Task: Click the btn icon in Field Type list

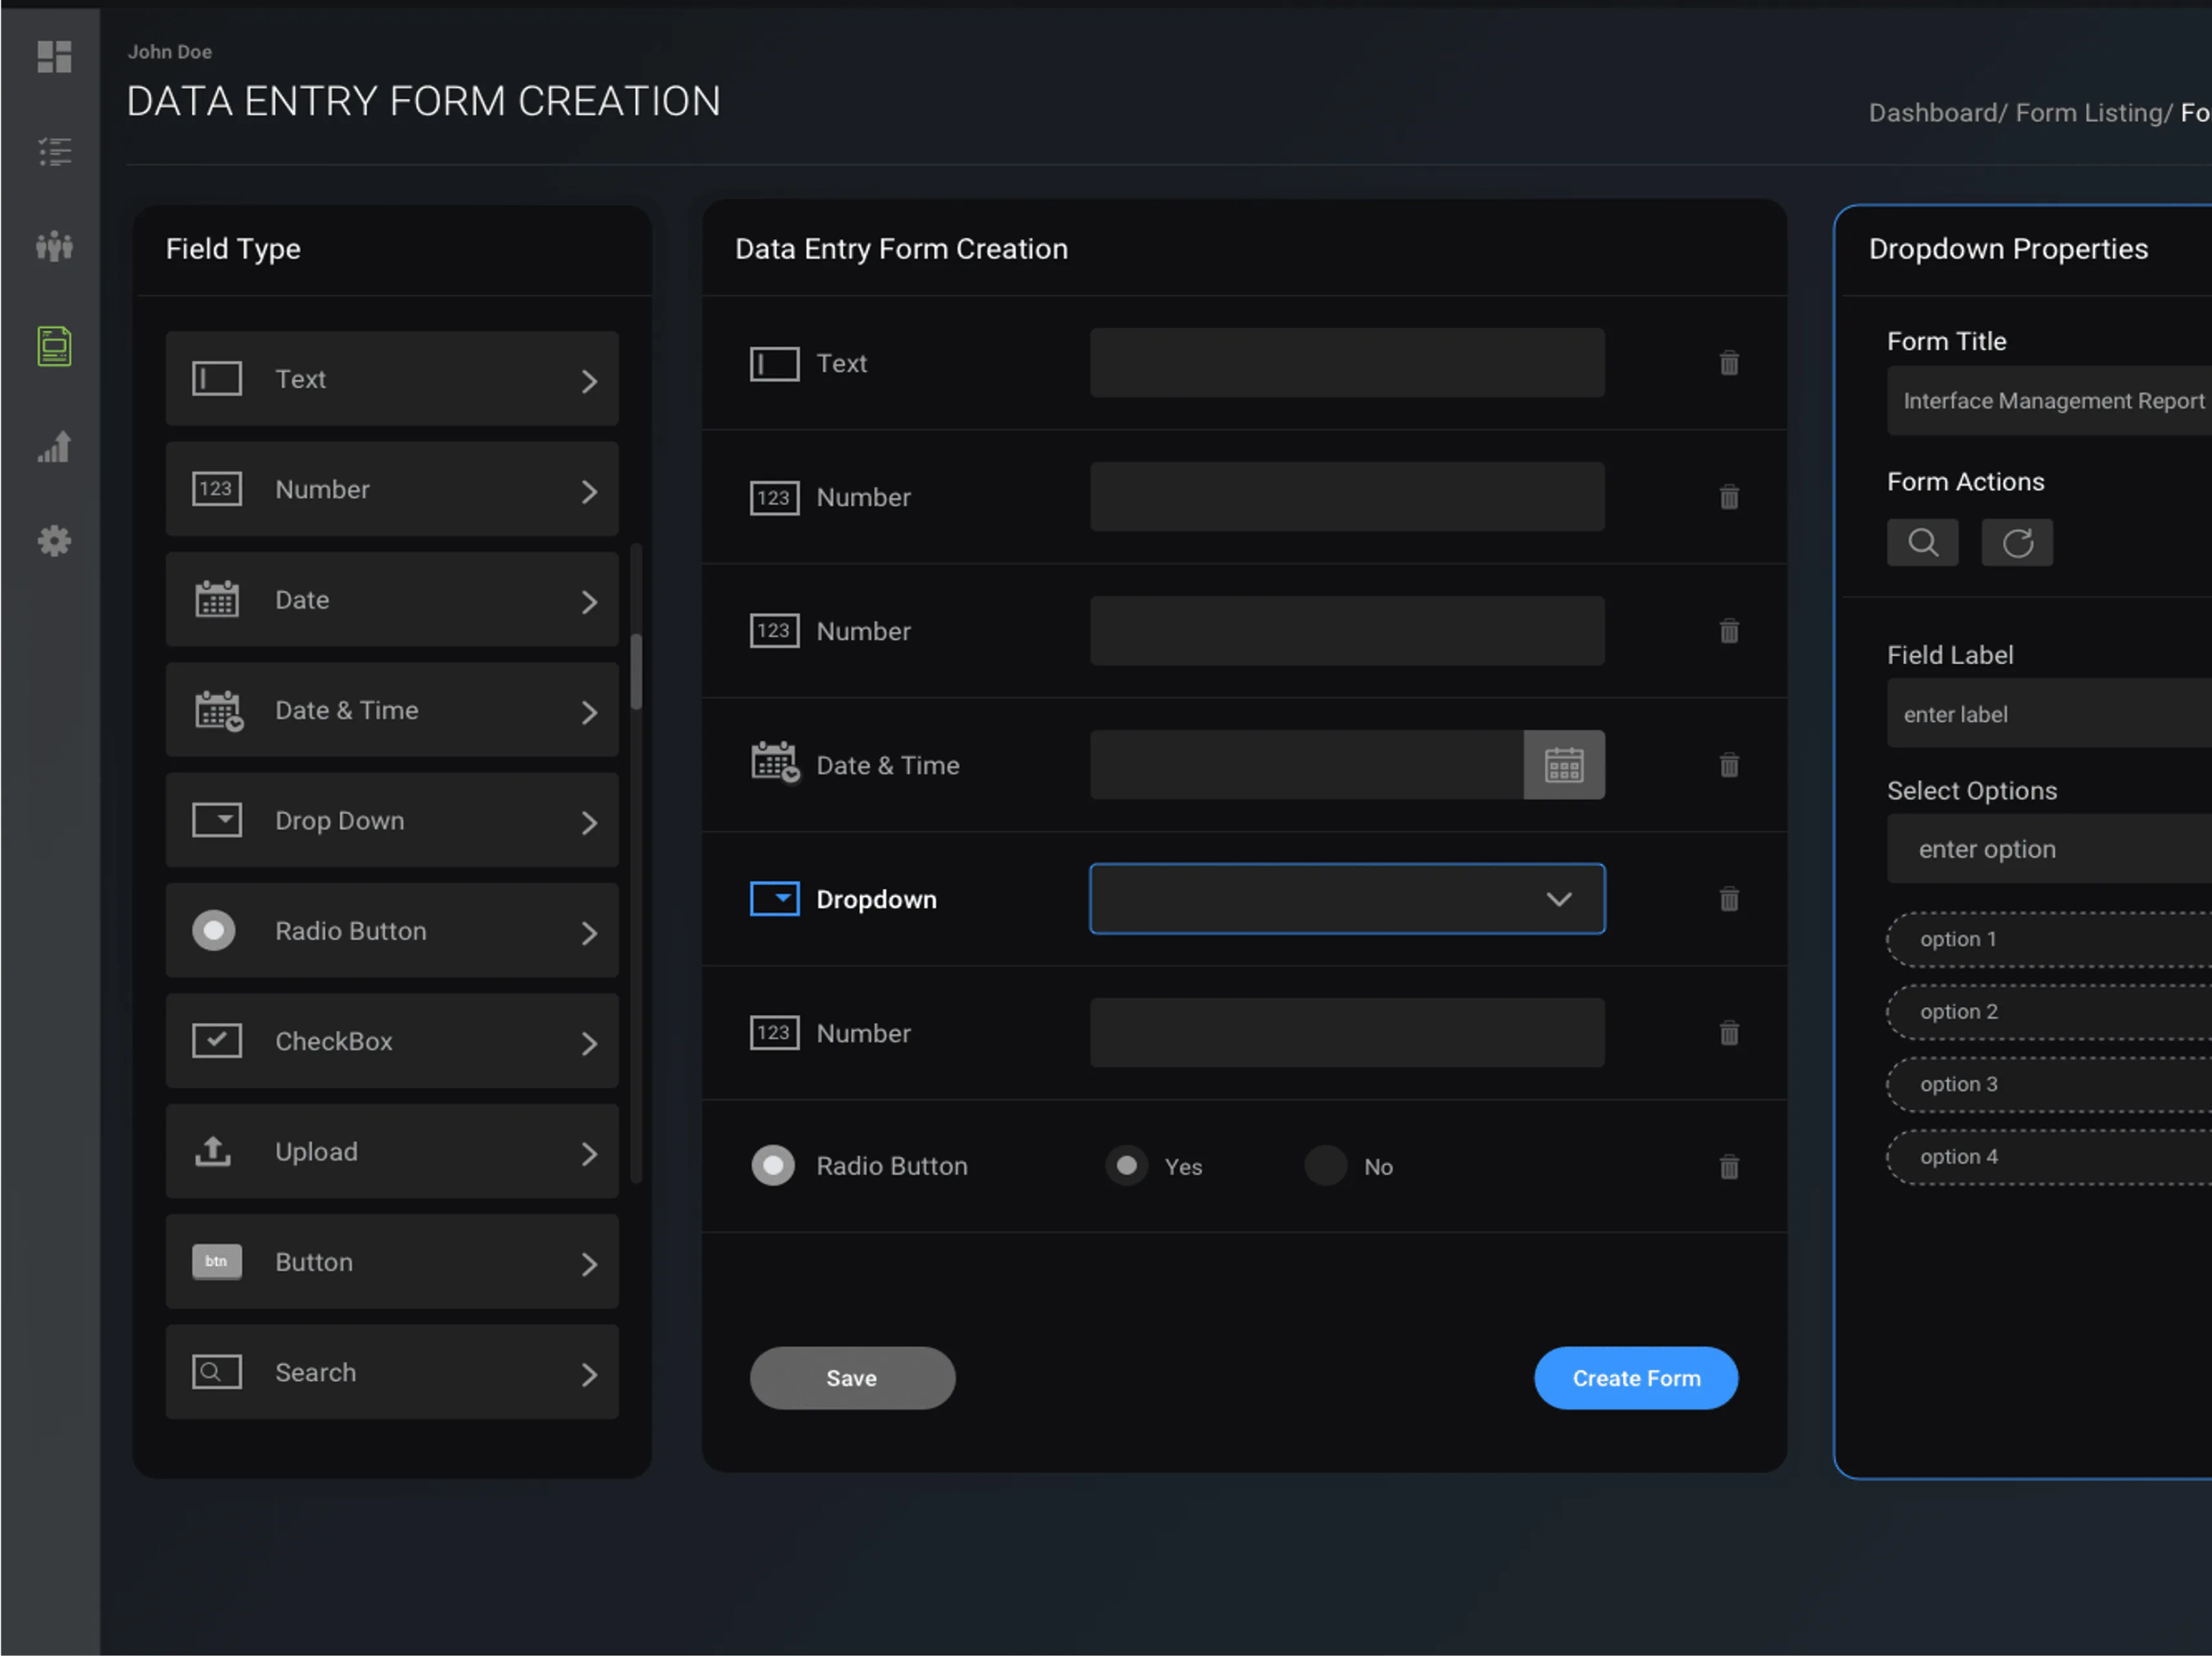Action: coord(216,1261)
